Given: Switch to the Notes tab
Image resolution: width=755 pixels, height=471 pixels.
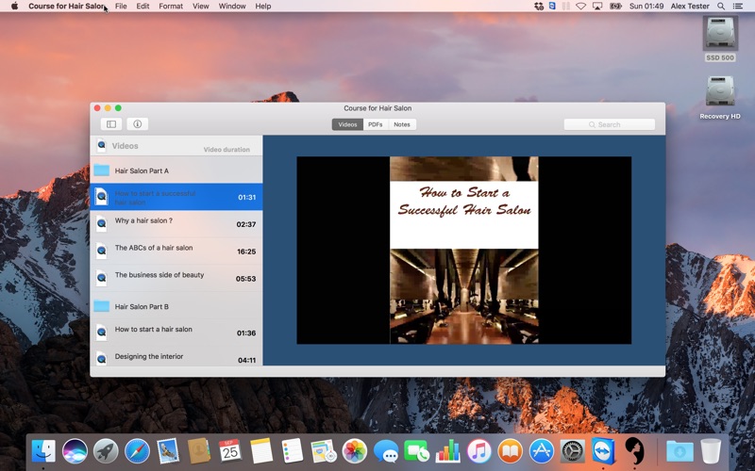Looking at the screenshot, I should (402, 124).
